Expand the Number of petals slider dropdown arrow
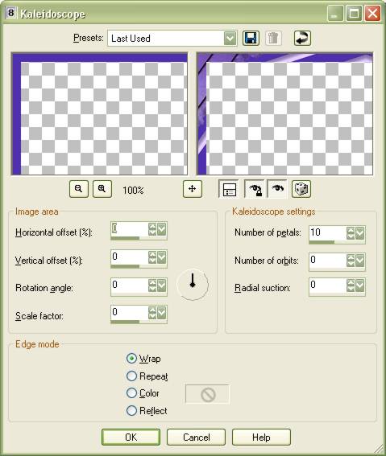386x456 pixels. point(359,233)
